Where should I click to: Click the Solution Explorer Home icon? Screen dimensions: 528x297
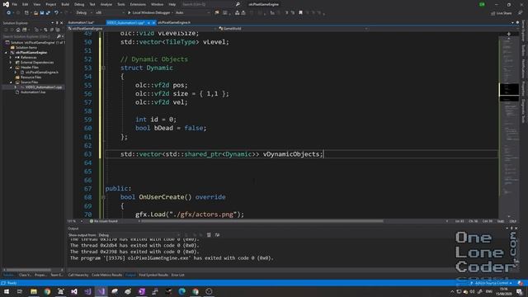(x=18, y=30)
